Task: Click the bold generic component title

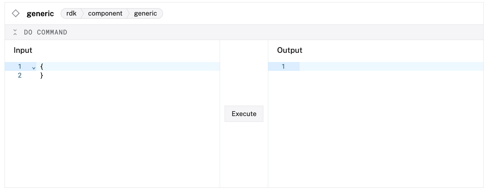Action: [x=40, y=14]
